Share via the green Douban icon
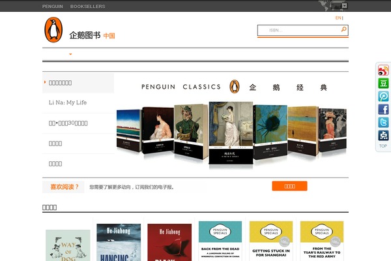391x261 pixels. point(383,83)
